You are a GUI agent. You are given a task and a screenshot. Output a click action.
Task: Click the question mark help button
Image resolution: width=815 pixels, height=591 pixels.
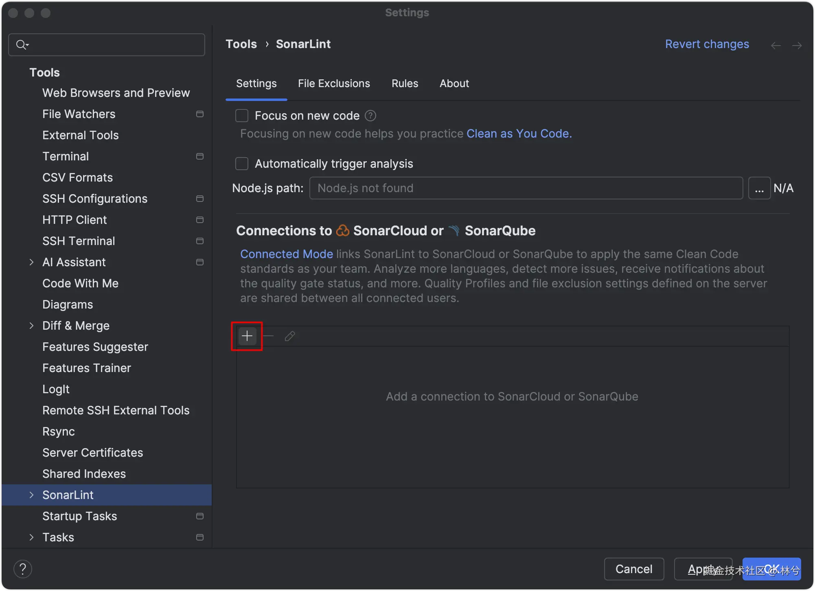(23, 569)
